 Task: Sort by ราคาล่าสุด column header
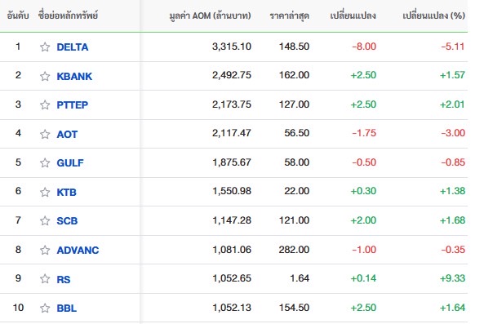(289, 16)
